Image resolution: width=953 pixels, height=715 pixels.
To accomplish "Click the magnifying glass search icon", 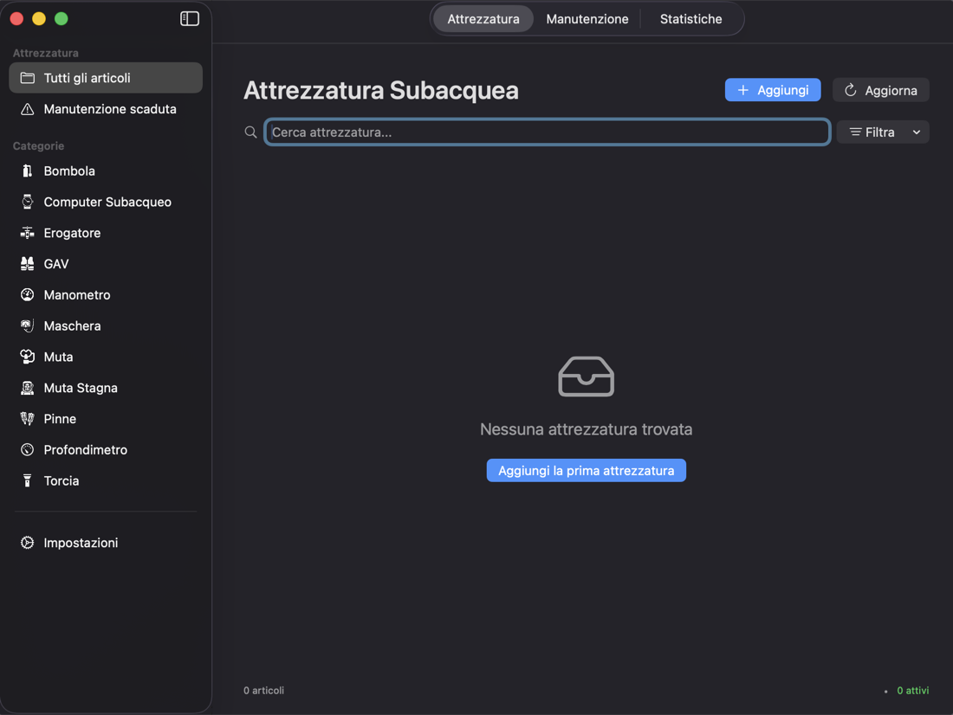I will [x=250, y=132].
